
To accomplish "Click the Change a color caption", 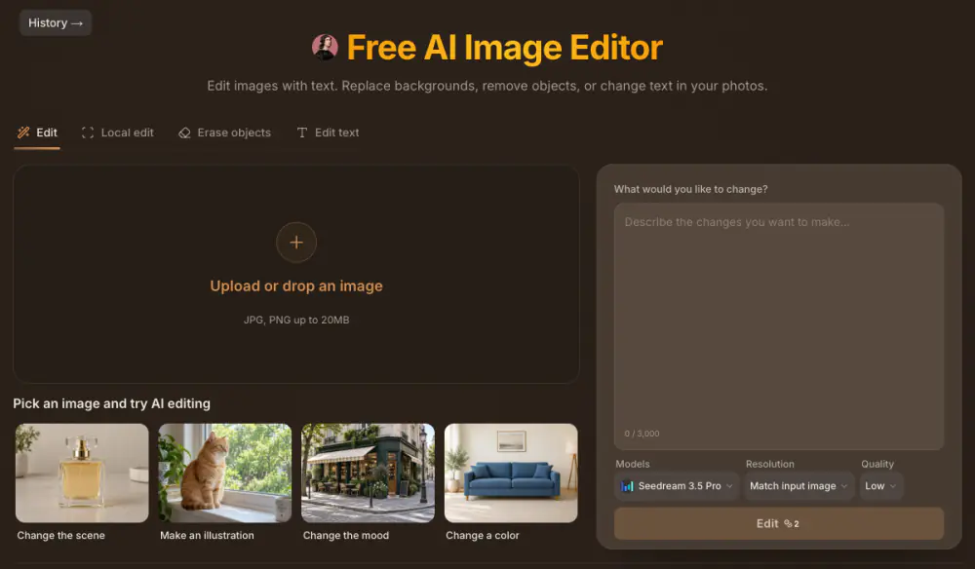I will tap(483, 536).
